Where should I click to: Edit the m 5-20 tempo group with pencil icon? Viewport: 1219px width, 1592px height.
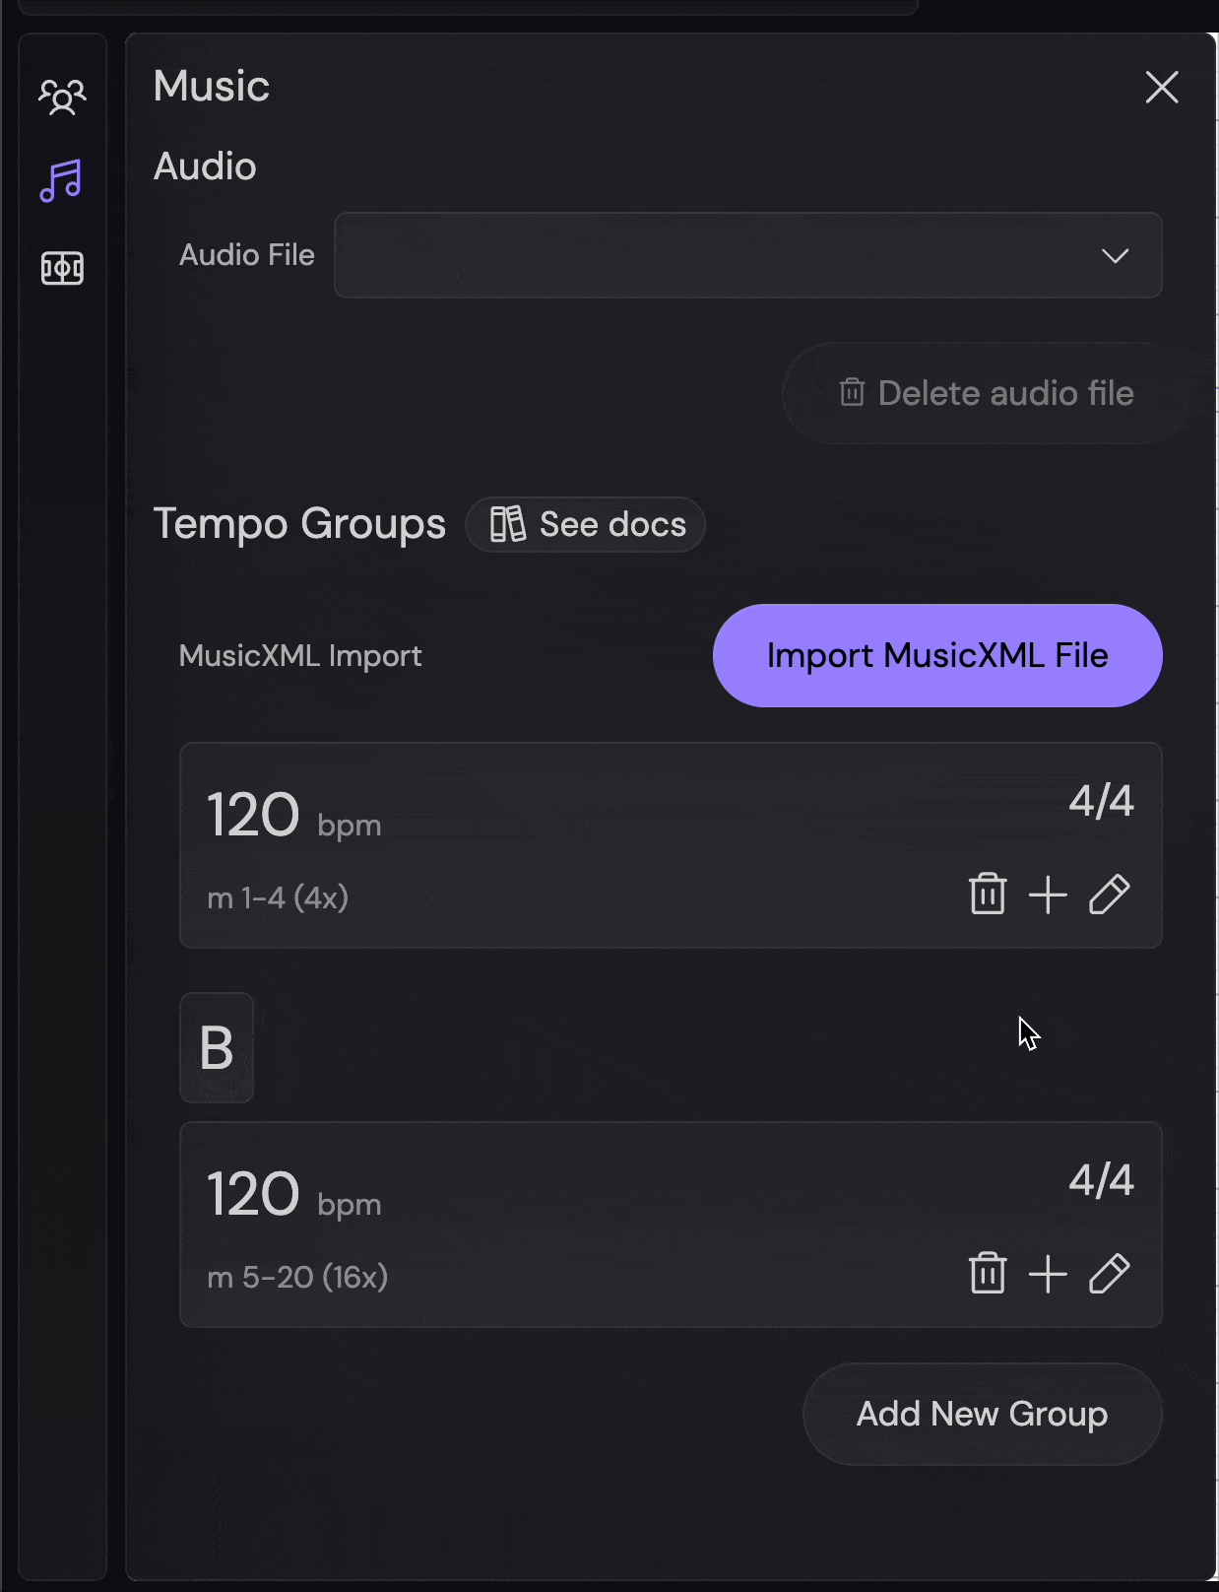pos(1109,1274)
